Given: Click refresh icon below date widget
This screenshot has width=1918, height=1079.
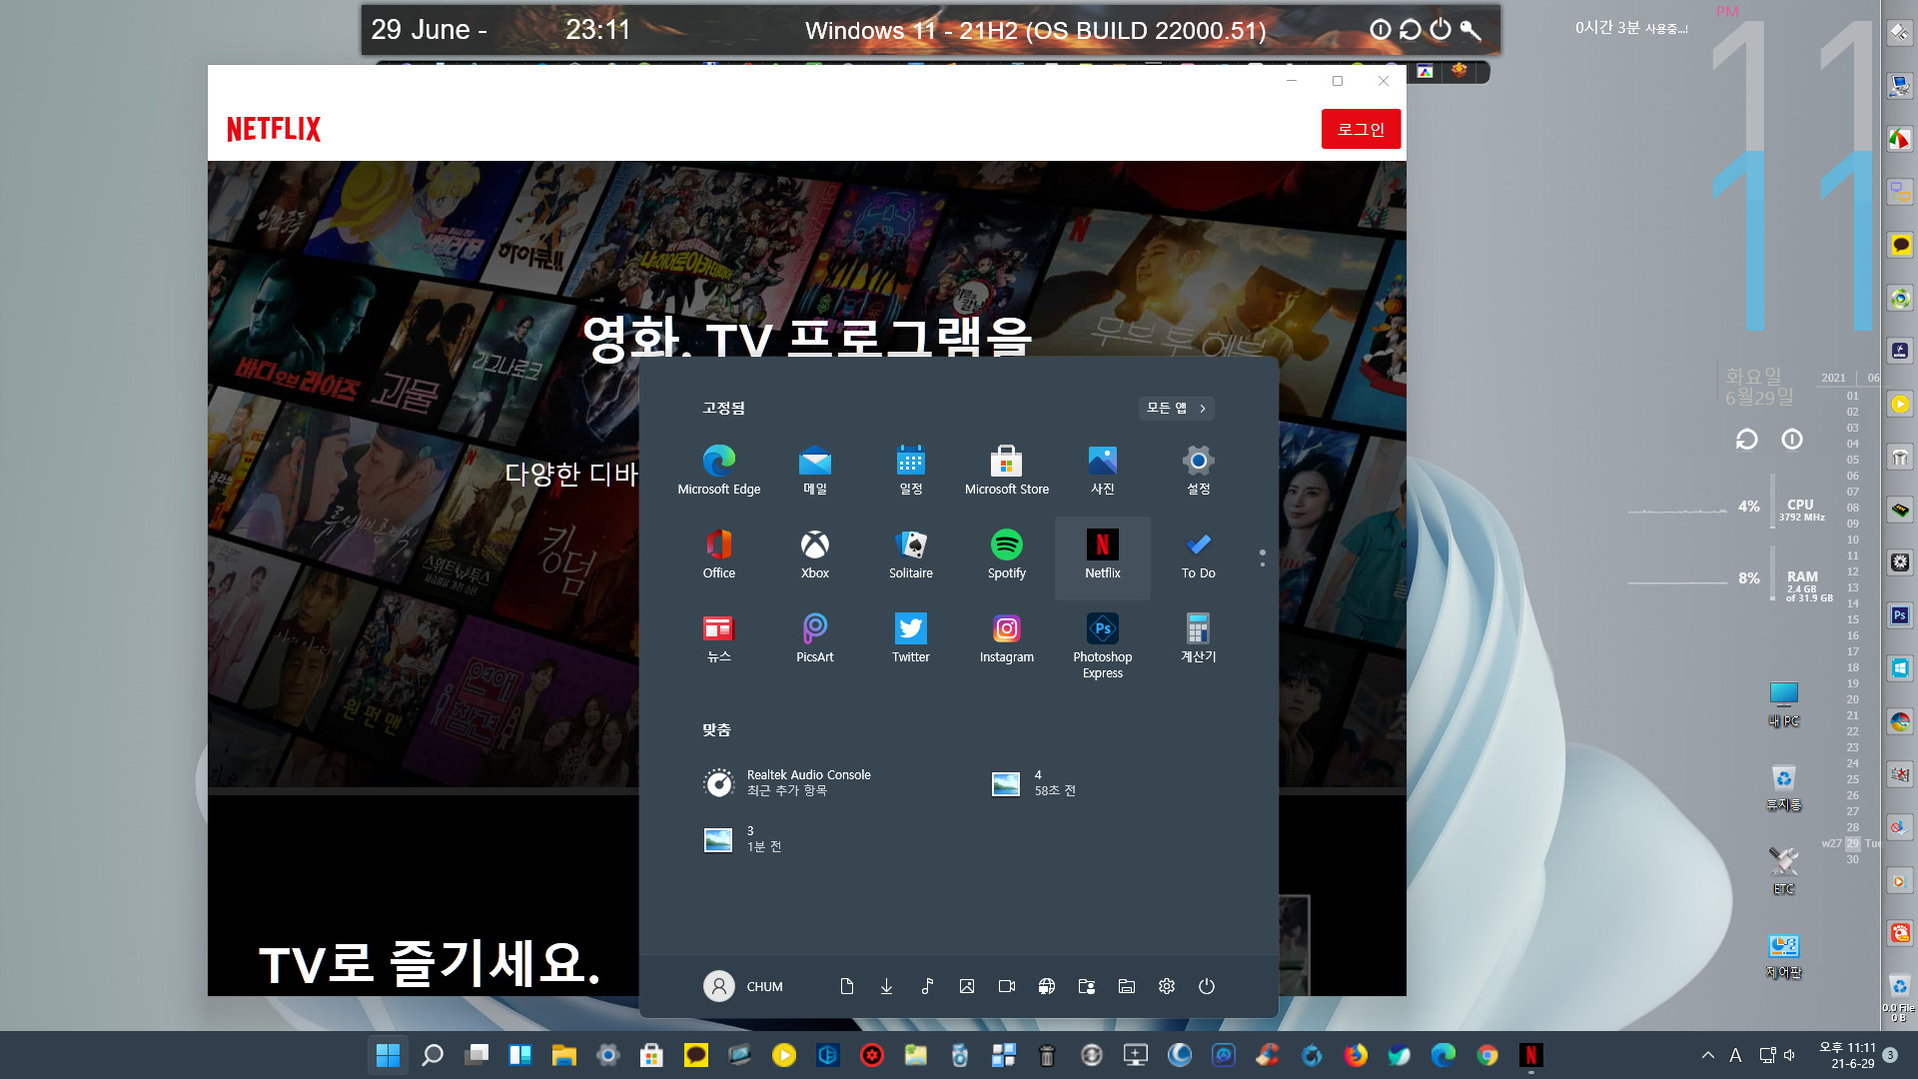Looking at the screenshot, I should 1746,440.
